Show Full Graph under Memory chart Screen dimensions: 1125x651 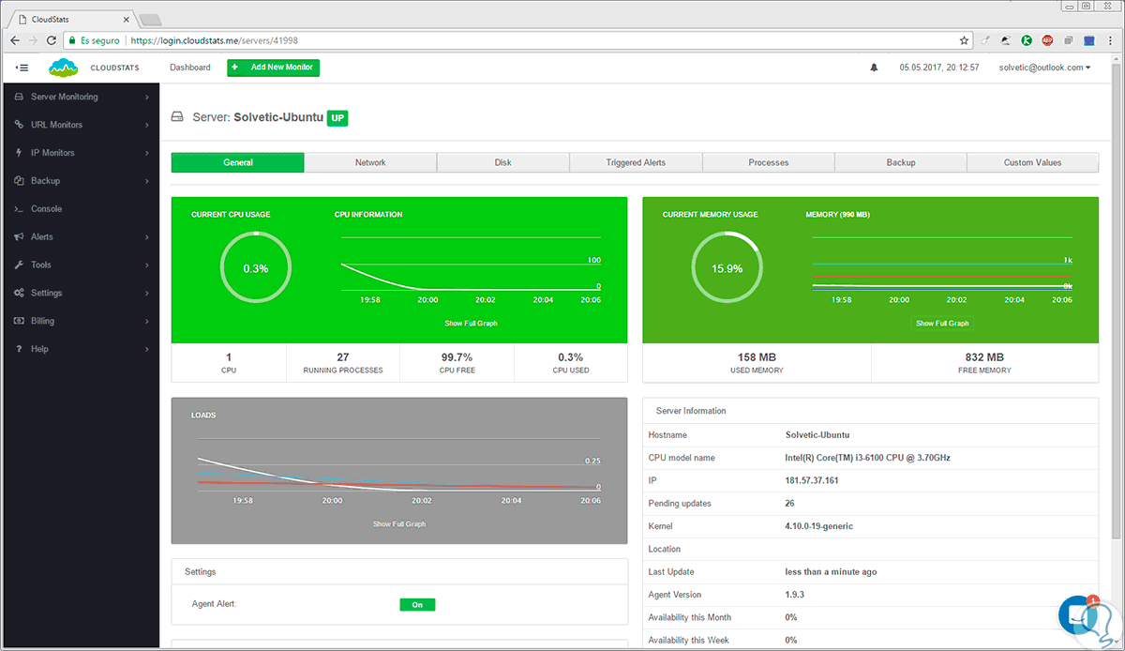coord(942,323)
